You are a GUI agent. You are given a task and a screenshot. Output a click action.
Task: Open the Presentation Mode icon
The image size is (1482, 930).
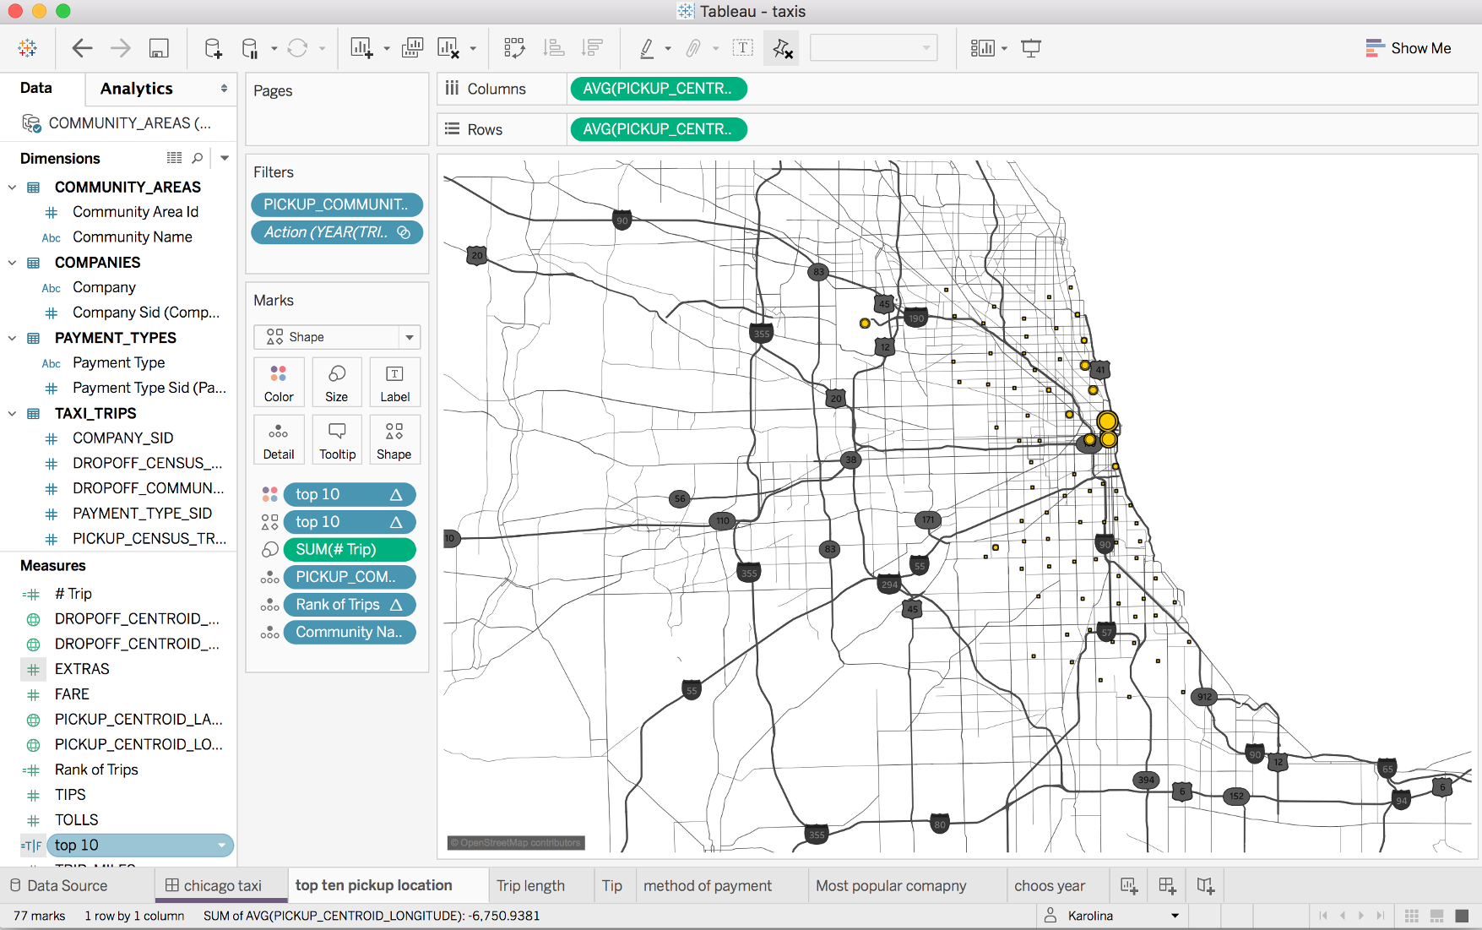[1031, 48]
